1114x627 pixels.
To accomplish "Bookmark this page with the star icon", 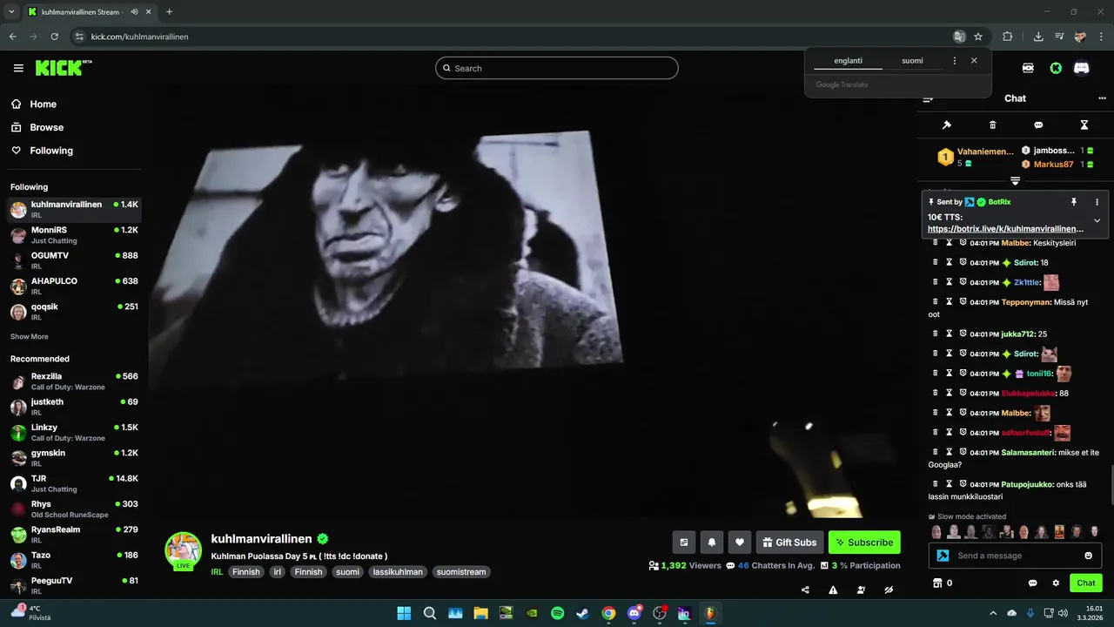I will pos(978,37).
